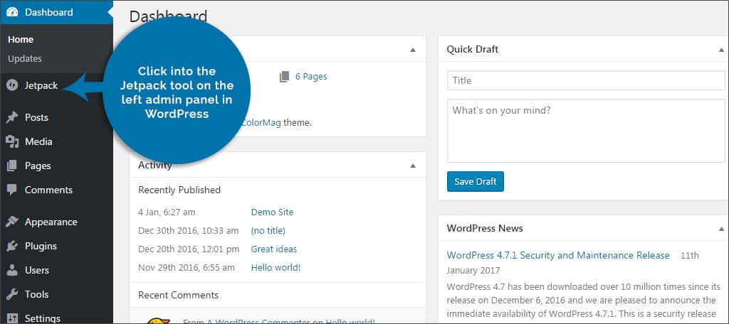The height and width of the screenshot is (324, 729).
Task: Focus the What's on your mind textarea
Action: click(x=586, y=131)
